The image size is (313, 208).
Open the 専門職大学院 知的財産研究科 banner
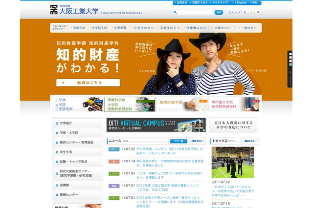click(x=234, y=104)
